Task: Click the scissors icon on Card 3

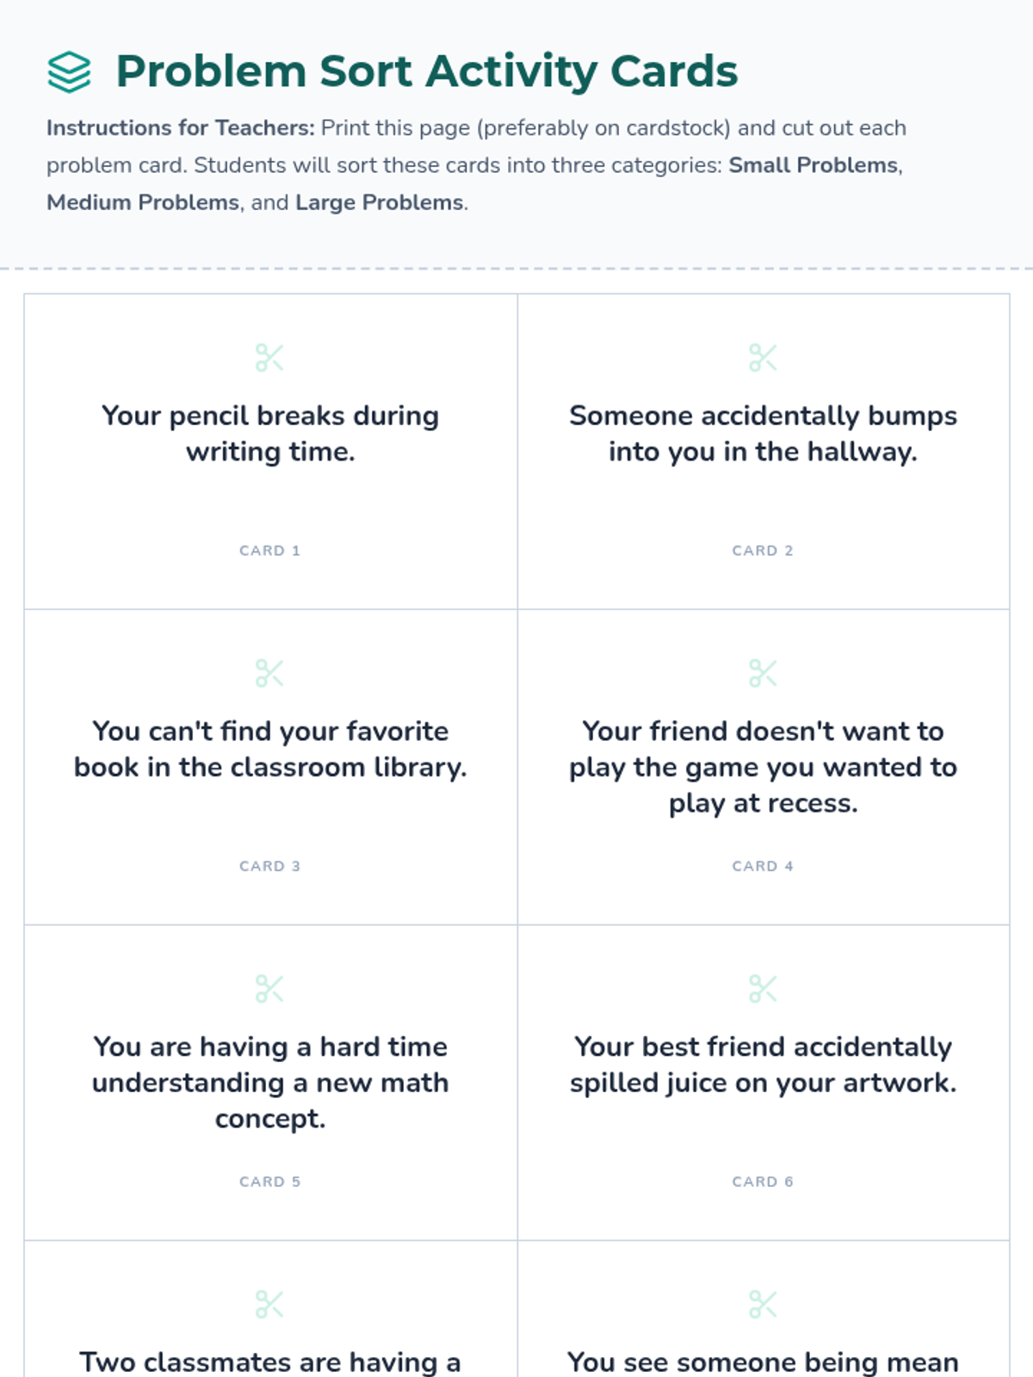Action: click(x=269, y=673)
